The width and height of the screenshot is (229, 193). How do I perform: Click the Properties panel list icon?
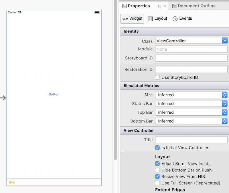(124, 6)
